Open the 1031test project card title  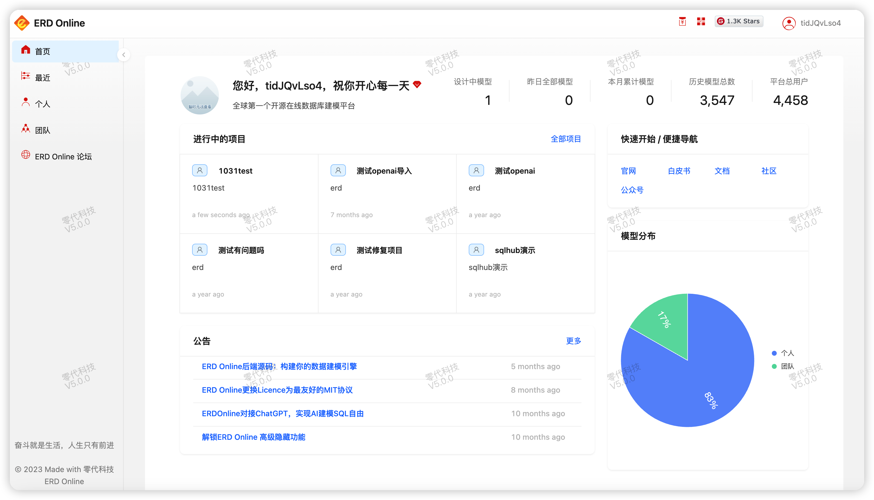tap(235, 171)
